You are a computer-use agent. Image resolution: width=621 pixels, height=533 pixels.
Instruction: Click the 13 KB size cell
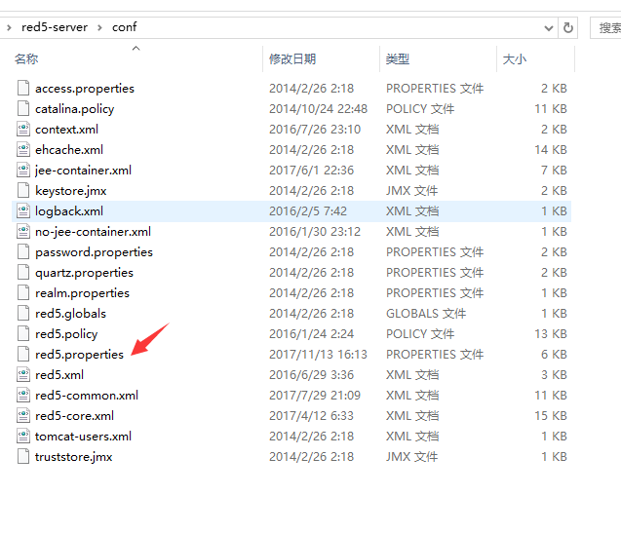click(551, 334)
